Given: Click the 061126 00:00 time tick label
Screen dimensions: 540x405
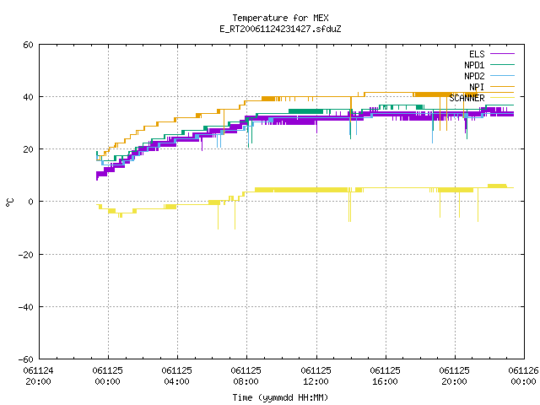Looking at the screenshot, I should 523,376.
